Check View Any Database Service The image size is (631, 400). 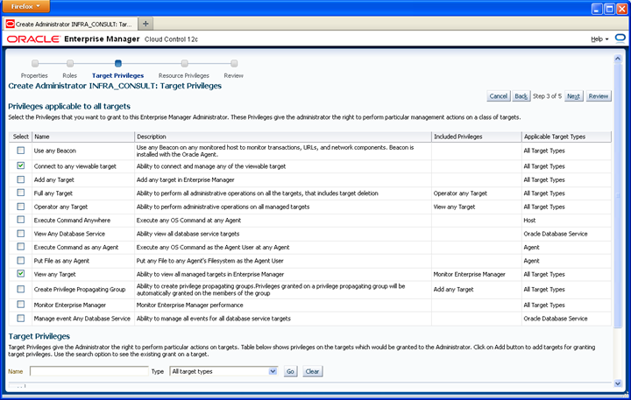[x=20, y=233]
